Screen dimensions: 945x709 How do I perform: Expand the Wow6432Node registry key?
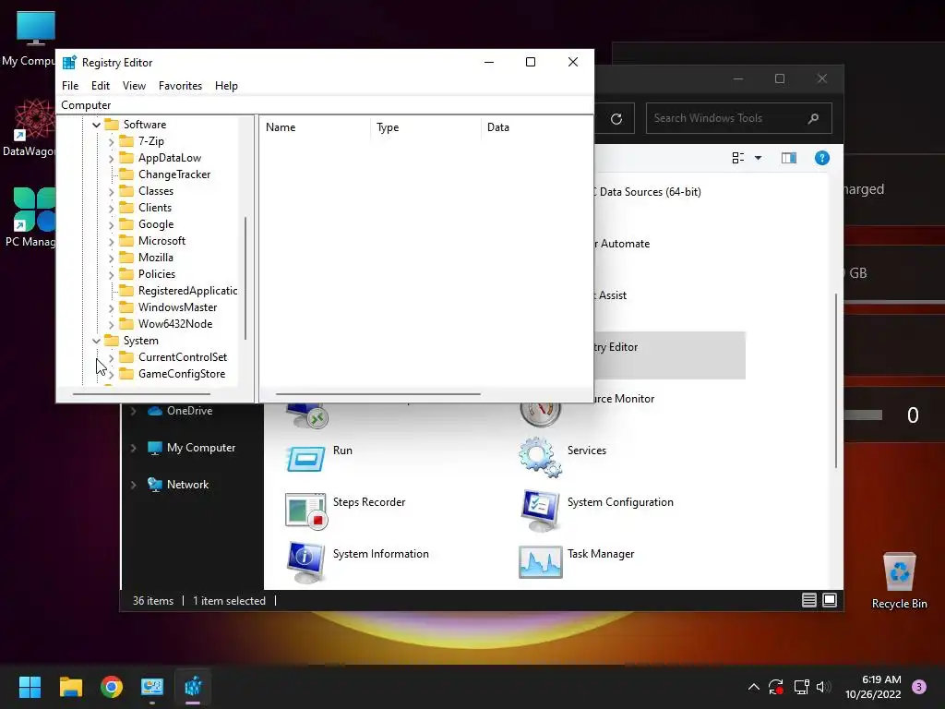click(111, 324)
